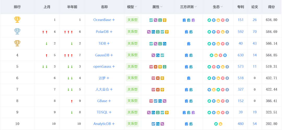Click the clipboard evaluation icon in 达梦 row

[189, 78]
